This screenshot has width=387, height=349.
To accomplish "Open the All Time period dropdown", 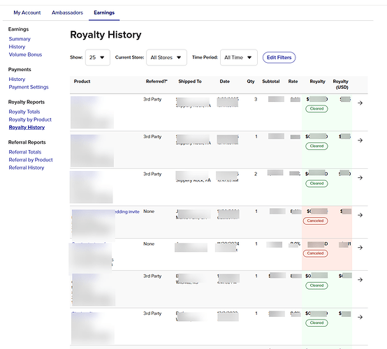I will [238, 57].
